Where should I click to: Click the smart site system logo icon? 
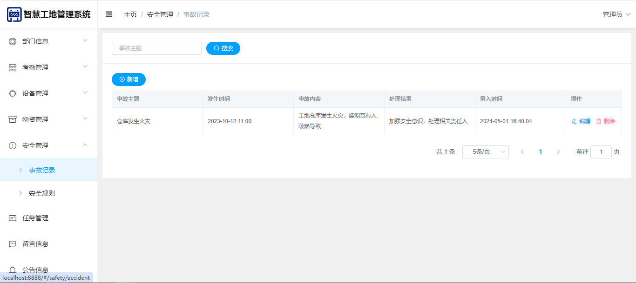tap(14, 14)
